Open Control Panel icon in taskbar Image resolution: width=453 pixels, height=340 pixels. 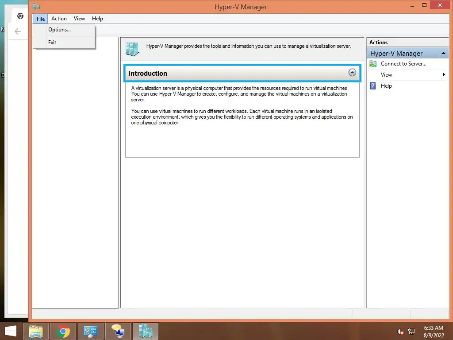point(90,331)
